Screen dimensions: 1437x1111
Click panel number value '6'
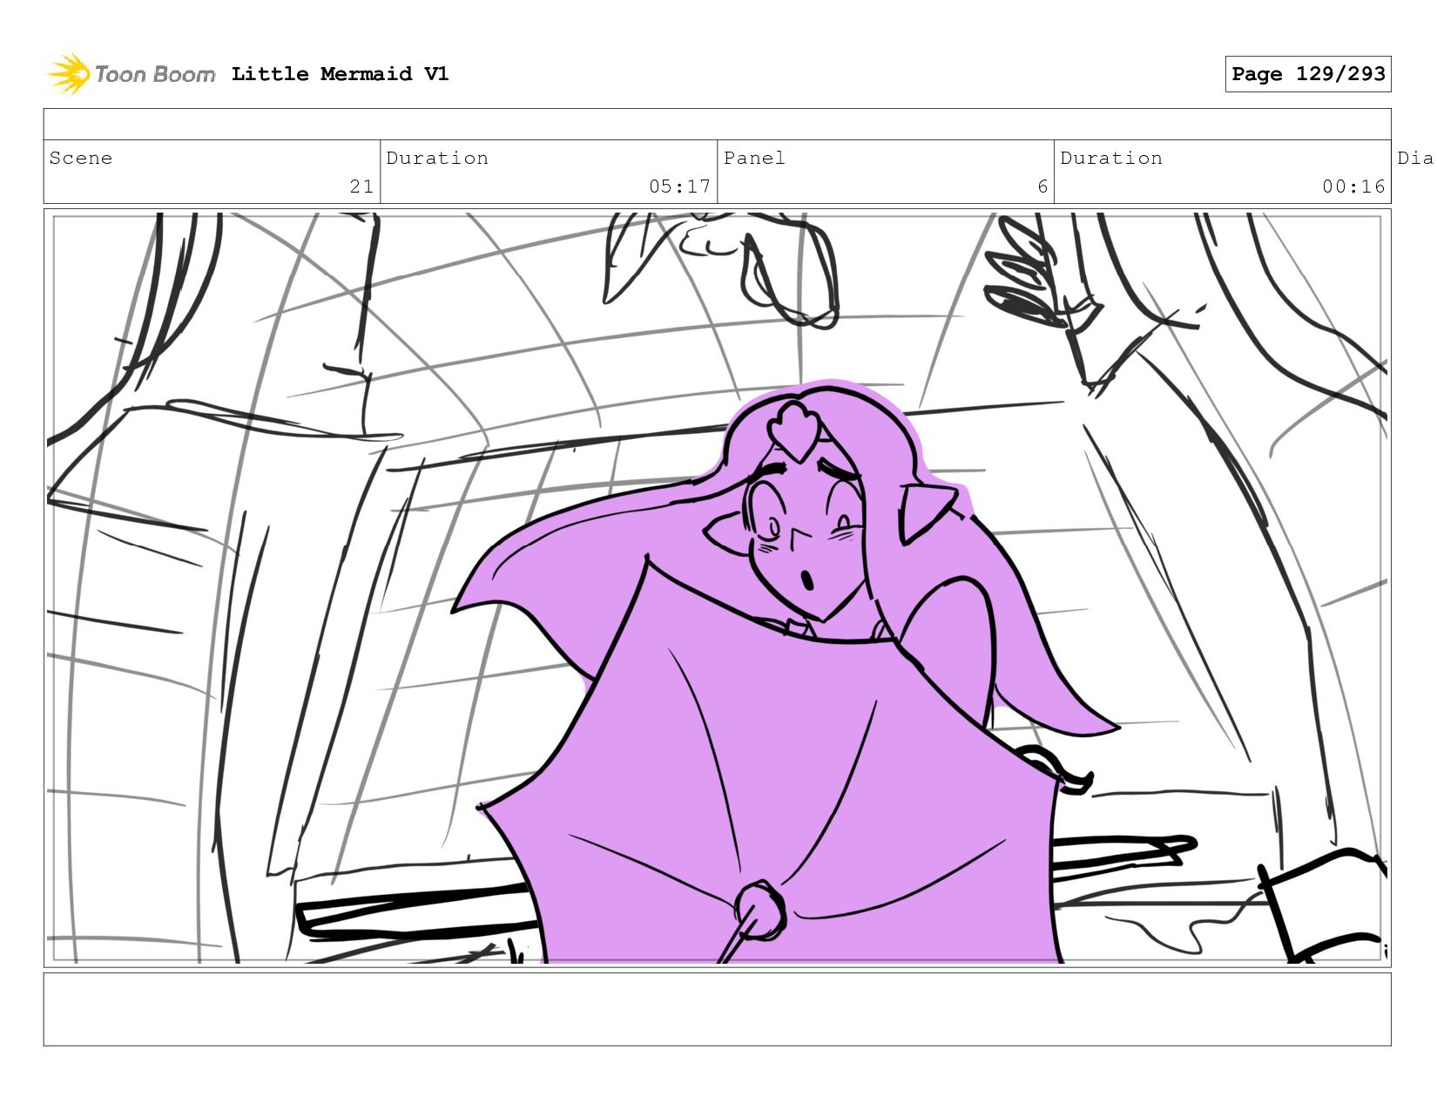point(1042,186)
